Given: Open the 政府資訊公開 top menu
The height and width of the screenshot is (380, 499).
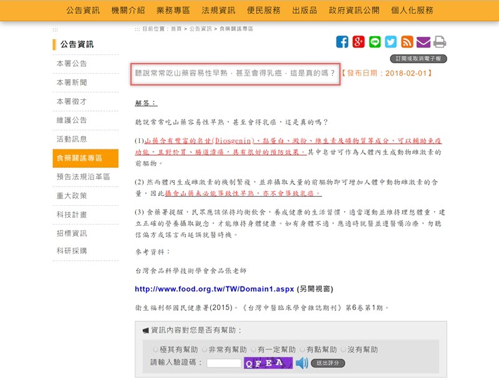Looking at the screenshot, I should tap(354, 11).
